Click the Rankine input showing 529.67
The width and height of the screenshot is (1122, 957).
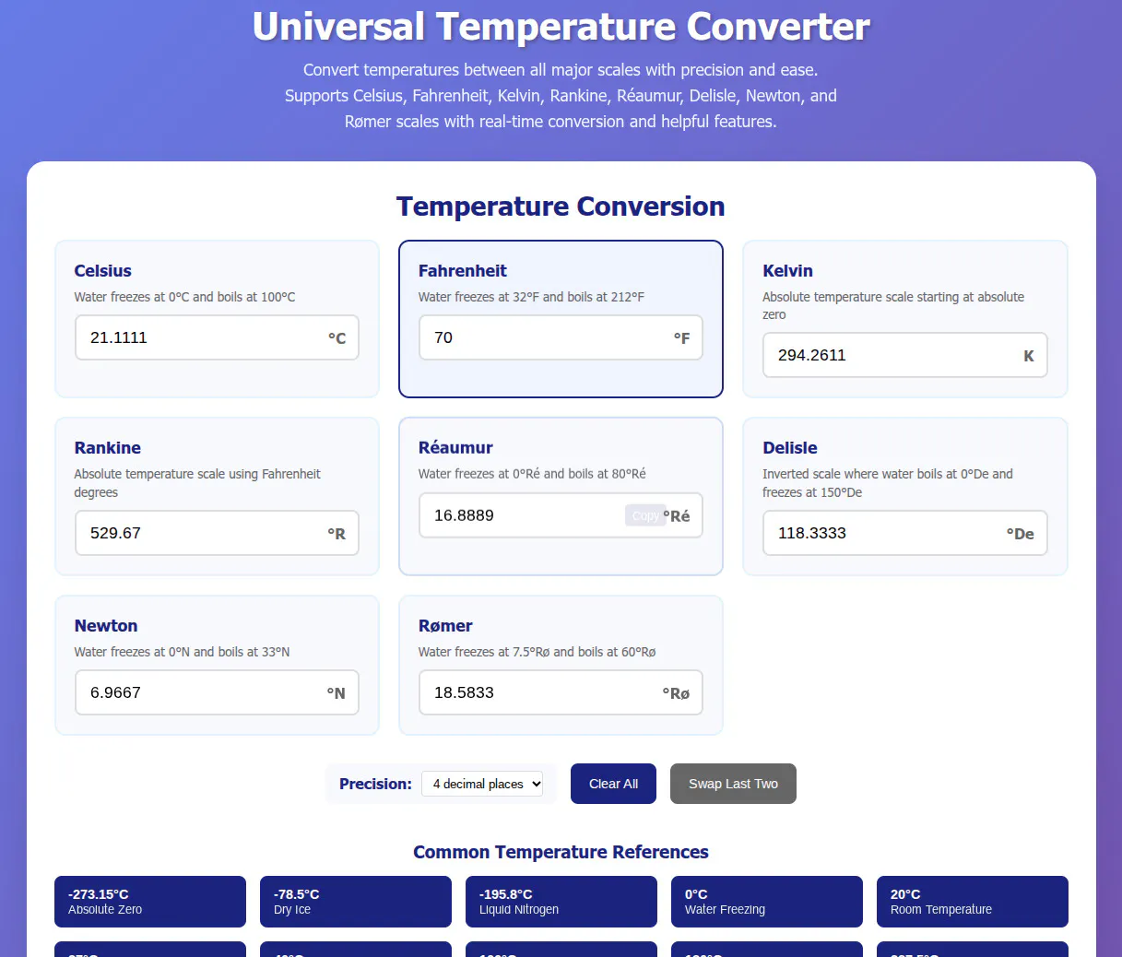pos(217,533)
